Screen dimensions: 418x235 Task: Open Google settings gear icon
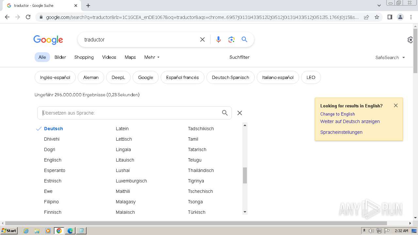pyautogui.click(x=410, y=40)
